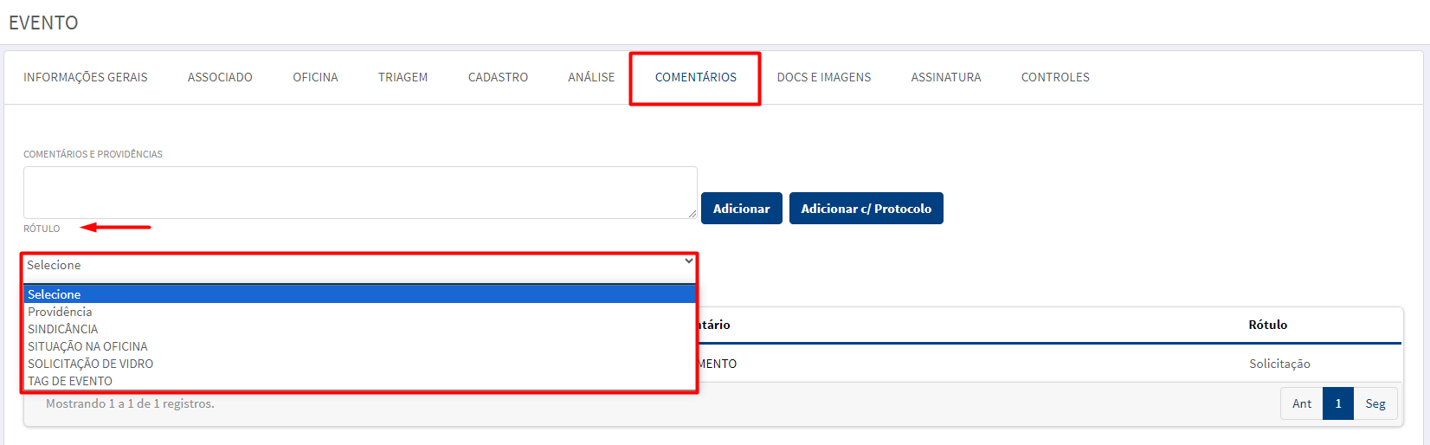
Task: Choose TAG DE EVENTO option
Action: [360, 381]
